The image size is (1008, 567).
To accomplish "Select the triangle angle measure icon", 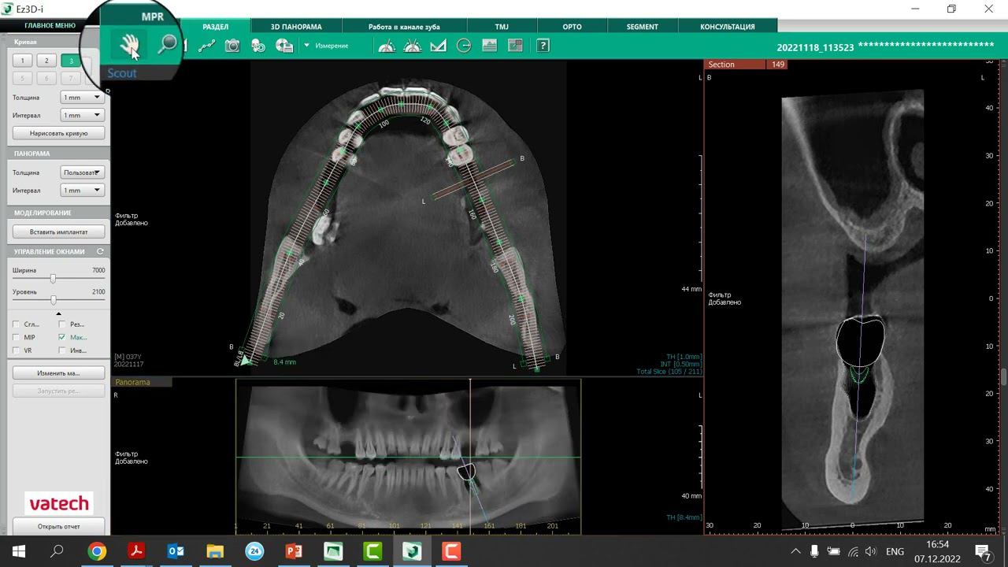I will click(439, 46).
